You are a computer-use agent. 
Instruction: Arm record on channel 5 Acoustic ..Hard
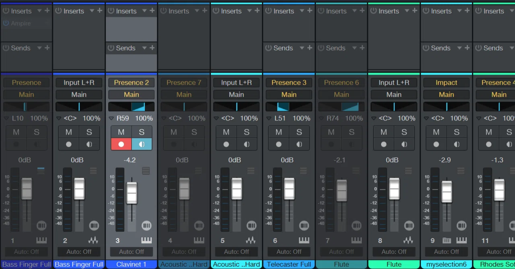point(226,144)
